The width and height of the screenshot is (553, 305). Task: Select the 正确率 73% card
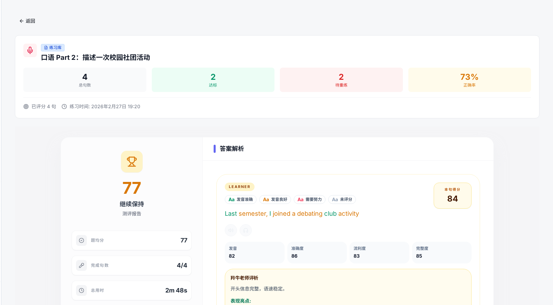click(470, 80)
